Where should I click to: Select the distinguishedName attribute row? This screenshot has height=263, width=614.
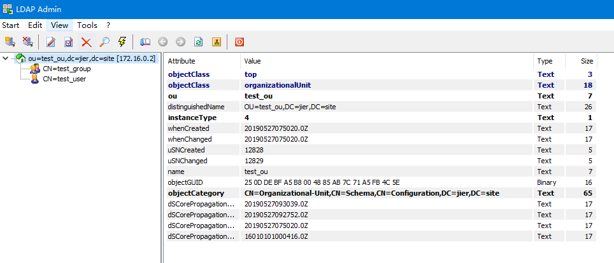click(382, 107)
